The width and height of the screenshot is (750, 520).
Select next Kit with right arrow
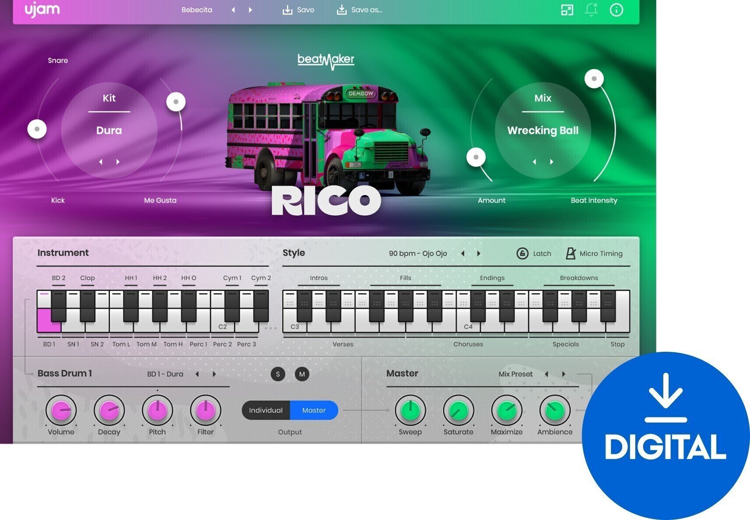[118, 162]
